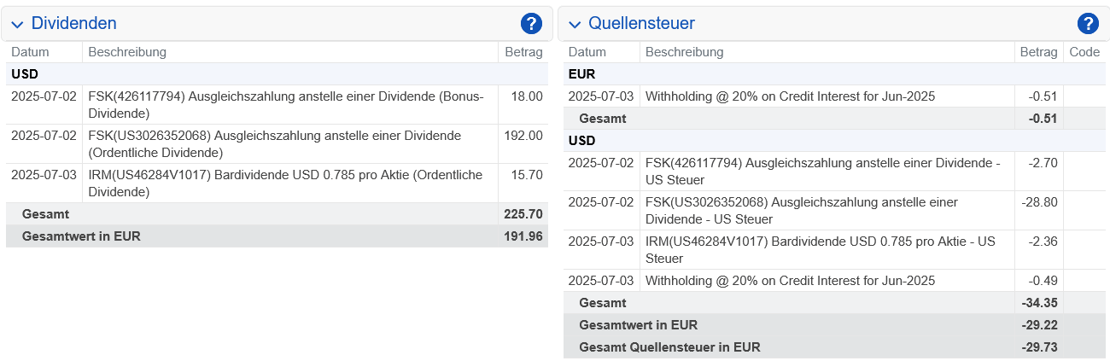Viewport: 1110px width, 361px height.
Task: Click USD currency group header in Quellensteuer
Action: [x=834, y=141]
